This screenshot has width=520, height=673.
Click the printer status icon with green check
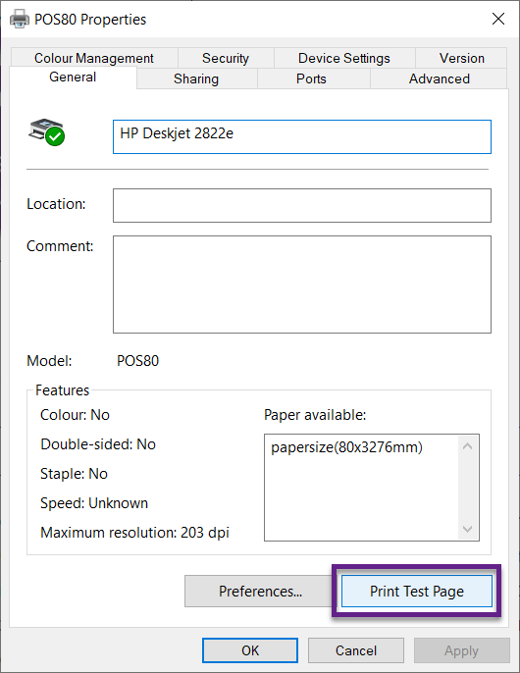tap(47, 131)
